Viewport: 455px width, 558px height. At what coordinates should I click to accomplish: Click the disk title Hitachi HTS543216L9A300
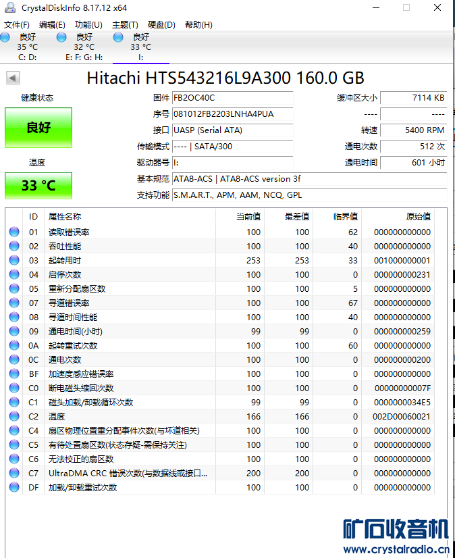(x=225, y=78)
